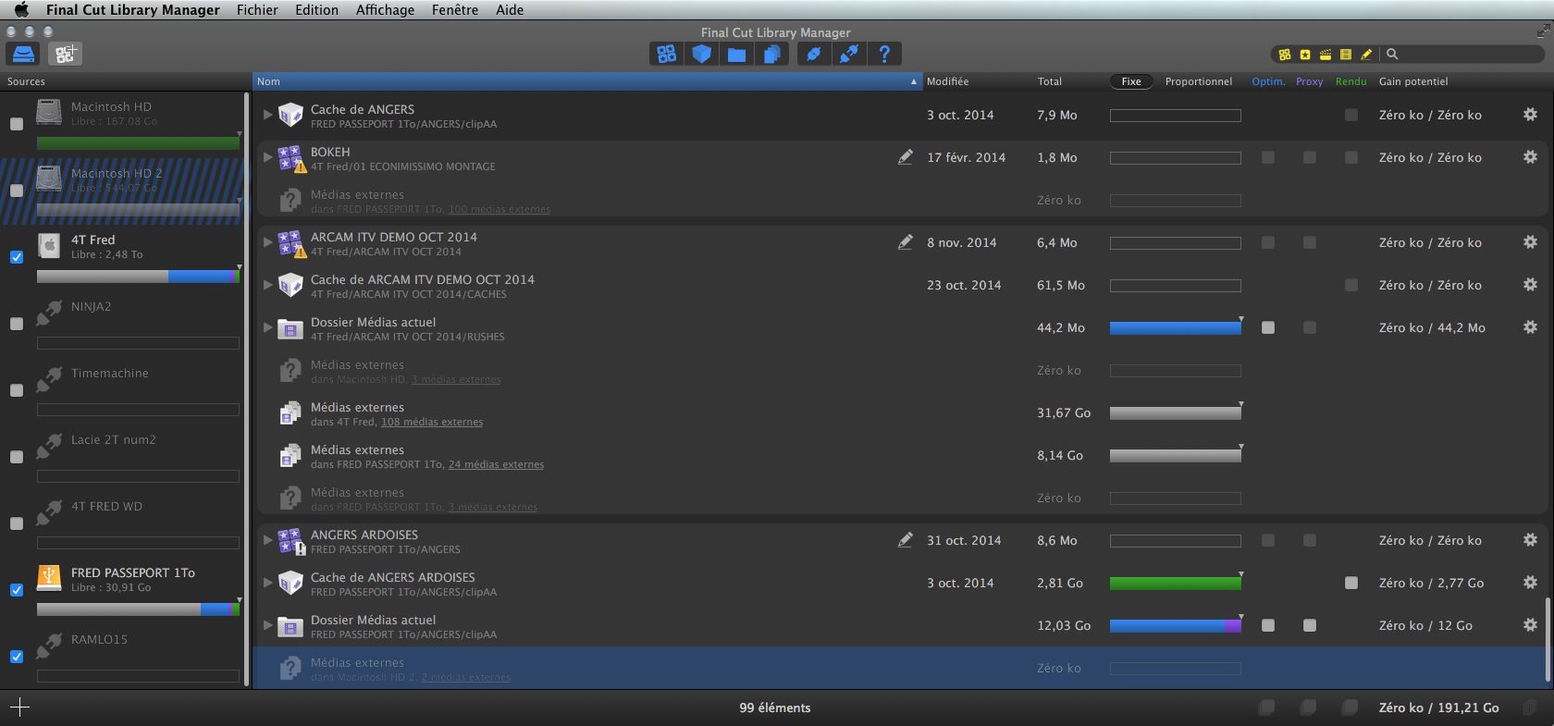
Task: Expand the ANGERS ARDOISES library row
Action: [267, 540]
